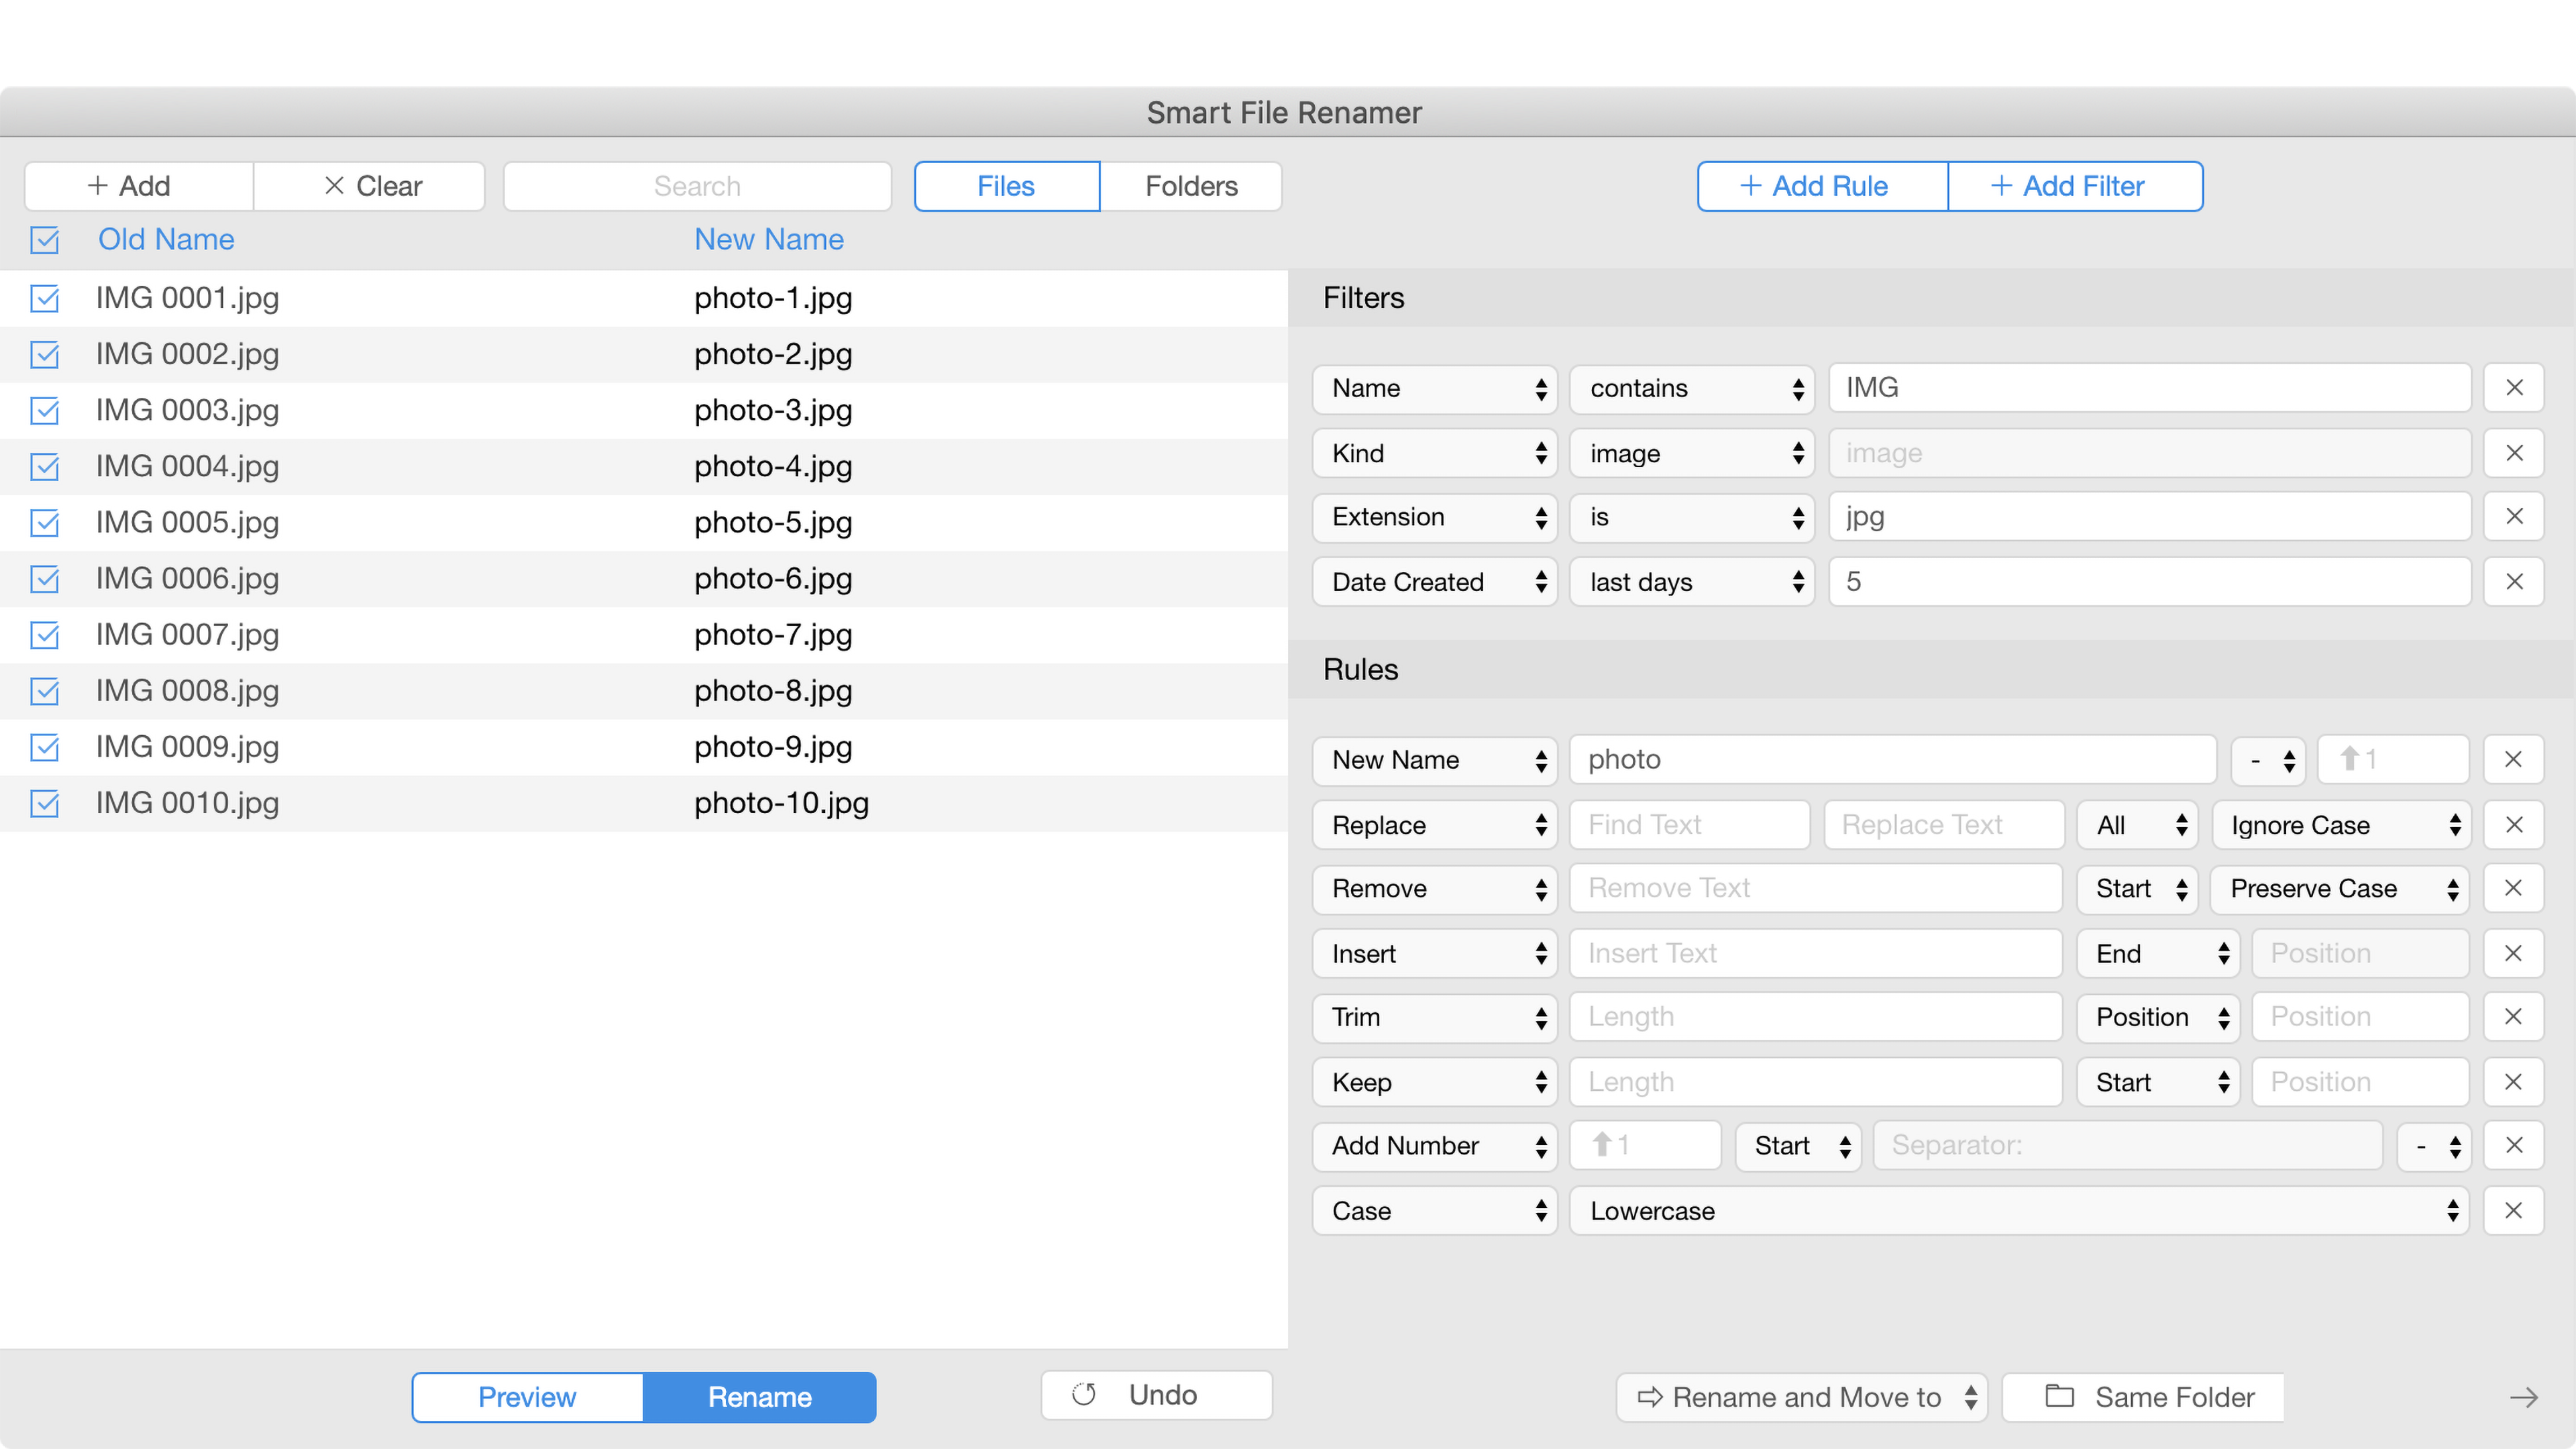
Task: Adjust the Ignore Case stepper on Replace rule
Action: [x=2453, y=824]
